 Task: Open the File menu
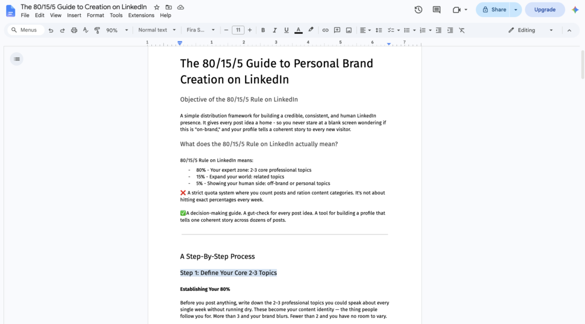(x=25, y=15)
